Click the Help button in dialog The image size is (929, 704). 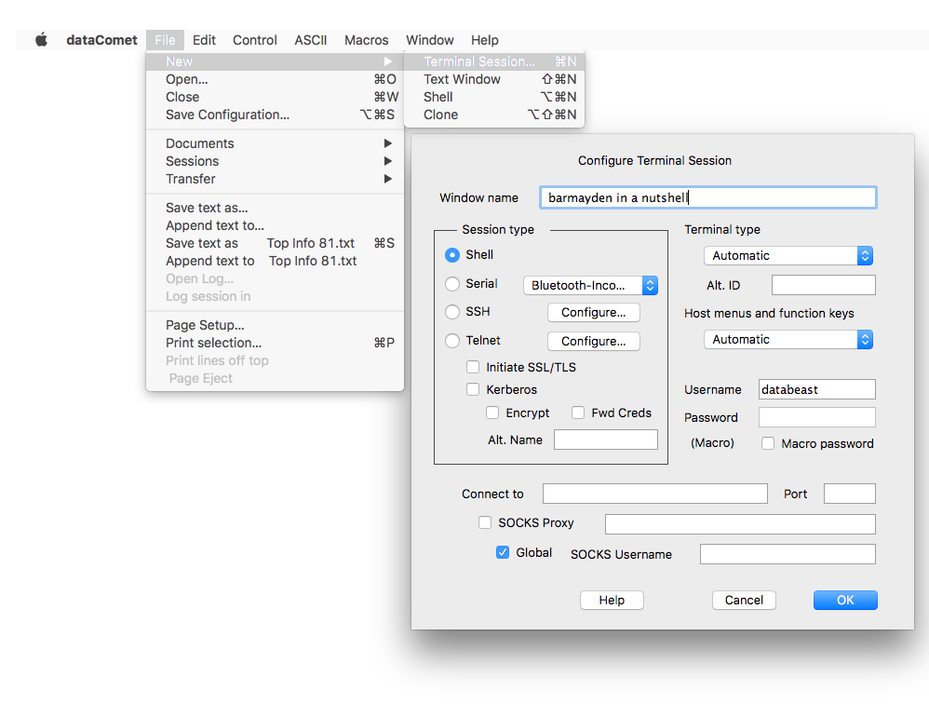click(x=612, y=601)
